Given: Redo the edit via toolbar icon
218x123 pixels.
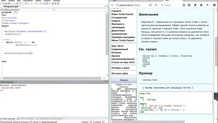Looking at the screenshot, I should tap(23, 3).
